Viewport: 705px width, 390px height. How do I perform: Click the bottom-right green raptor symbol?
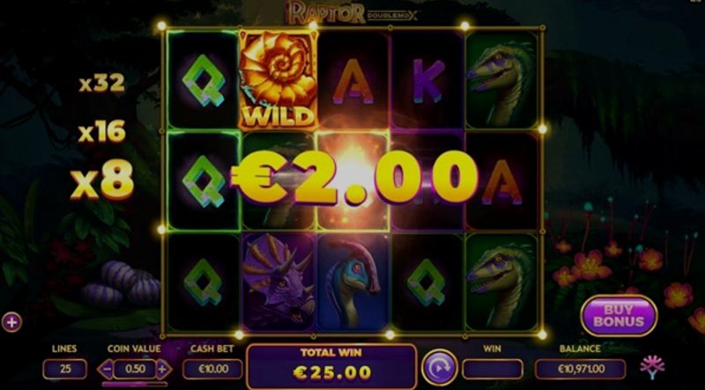click(501, 283)
